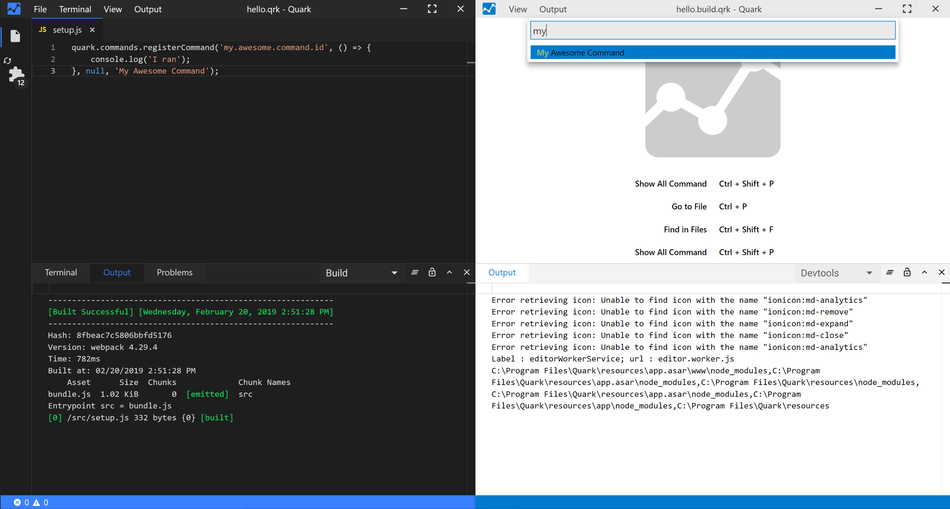Open the Terminal menu
This screenshot has height=509, width=950.
point(75,9)
